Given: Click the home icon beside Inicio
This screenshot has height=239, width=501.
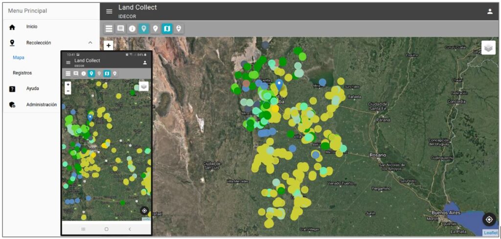Looking at the screenshot, I should [x=12, y=27].
